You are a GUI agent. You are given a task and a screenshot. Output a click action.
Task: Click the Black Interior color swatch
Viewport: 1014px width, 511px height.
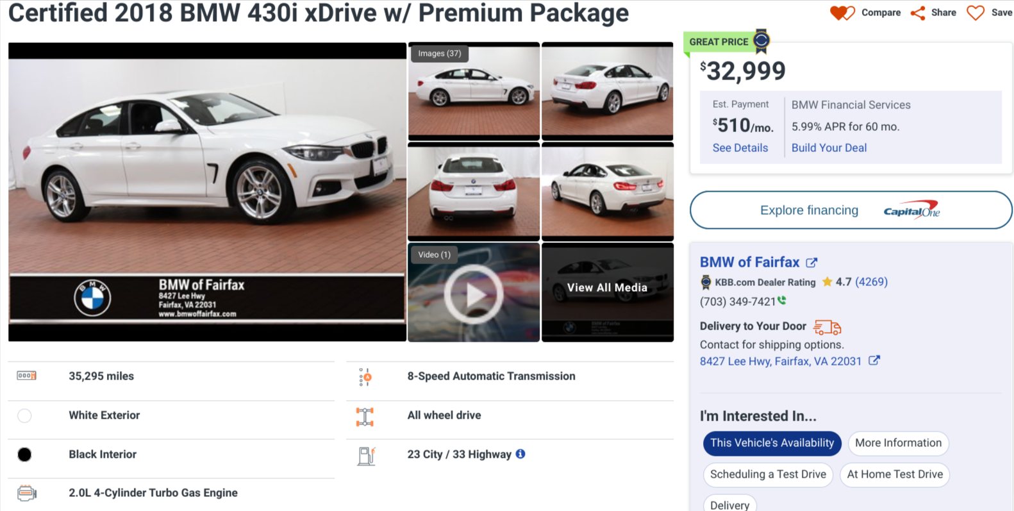[24, 455]
